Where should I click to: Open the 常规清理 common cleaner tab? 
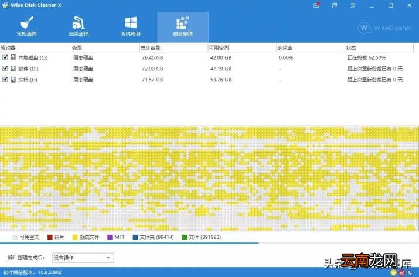[26, 26]
